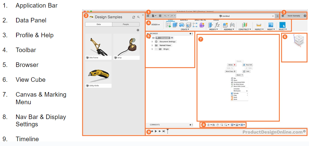Refresh the Design Samples data panel
309x146 pixels.
[134, 17]
